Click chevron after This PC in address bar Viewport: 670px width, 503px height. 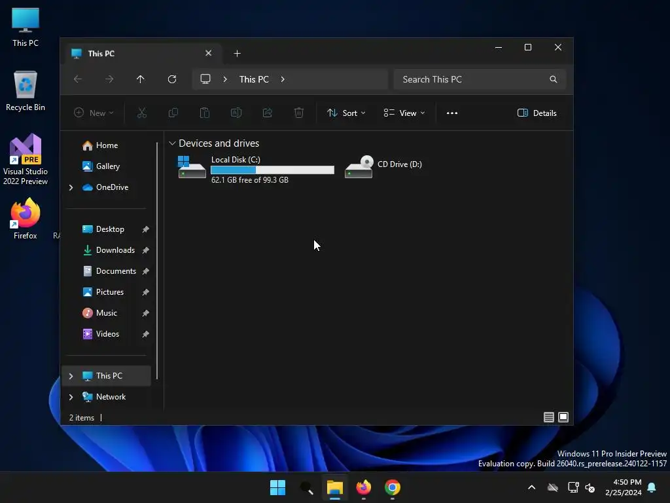(x=283, y=79)
